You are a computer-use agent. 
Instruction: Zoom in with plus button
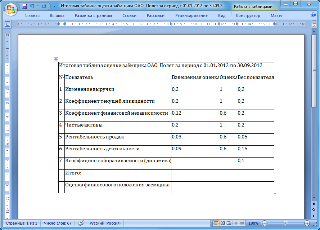(x=307, y=223)
